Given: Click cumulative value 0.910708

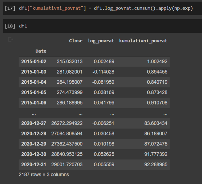Looking at the screenshot, I should point(157,103).
